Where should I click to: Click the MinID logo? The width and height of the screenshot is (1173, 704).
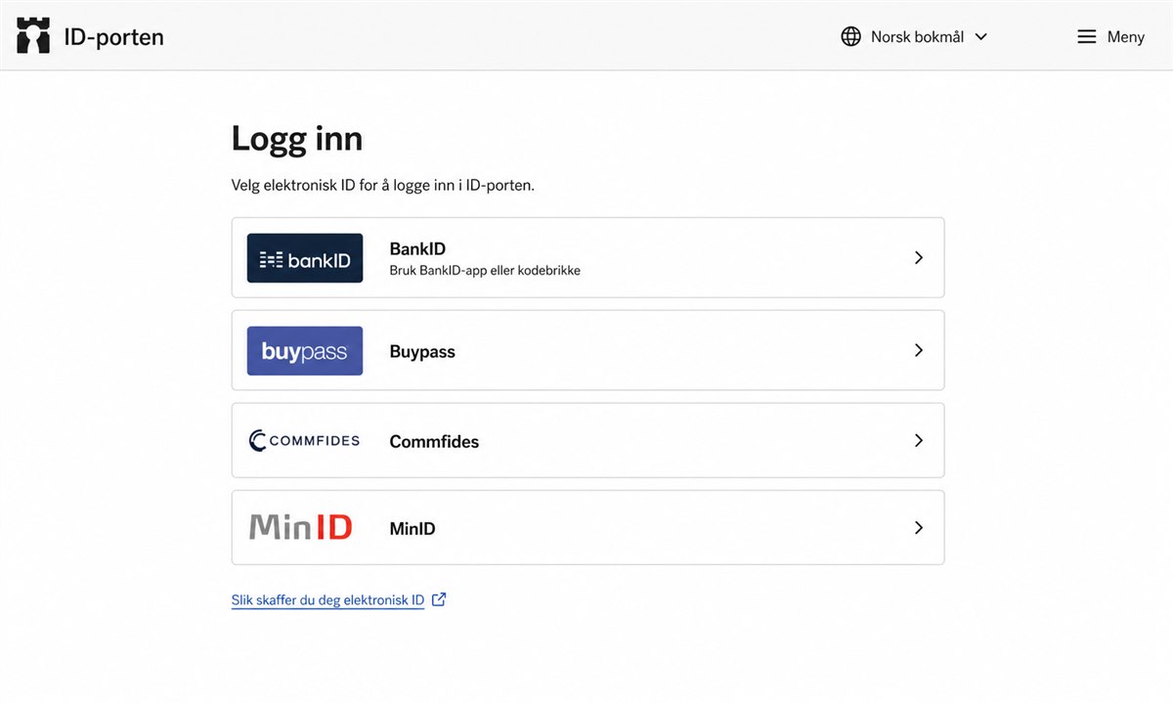point(301,528)
